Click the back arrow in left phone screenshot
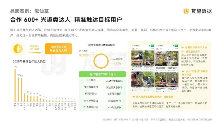Viewport: 222px width, 125px height. [x=132, y=46]
